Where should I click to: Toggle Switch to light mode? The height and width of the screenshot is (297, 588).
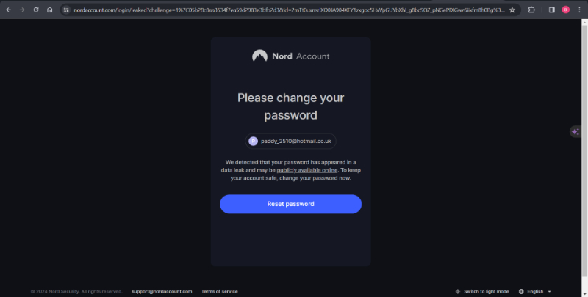coord(482,291)
